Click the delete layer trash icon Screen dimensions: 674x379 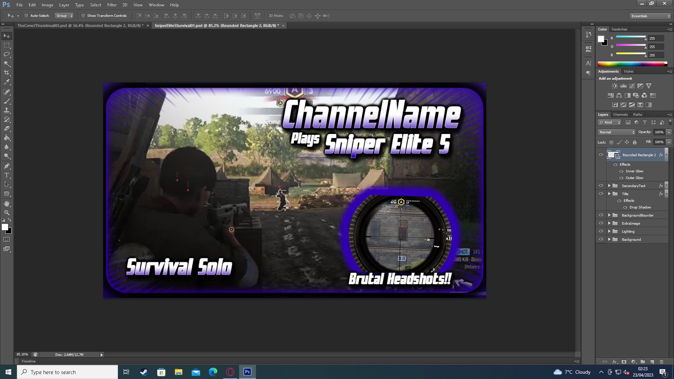tap(661, 361)
